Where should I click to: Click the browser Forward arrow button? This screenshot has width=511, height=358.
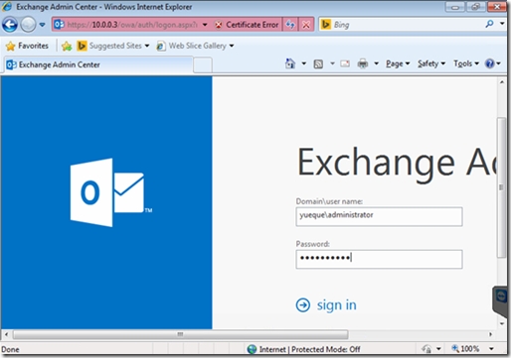tap(28, 25)
